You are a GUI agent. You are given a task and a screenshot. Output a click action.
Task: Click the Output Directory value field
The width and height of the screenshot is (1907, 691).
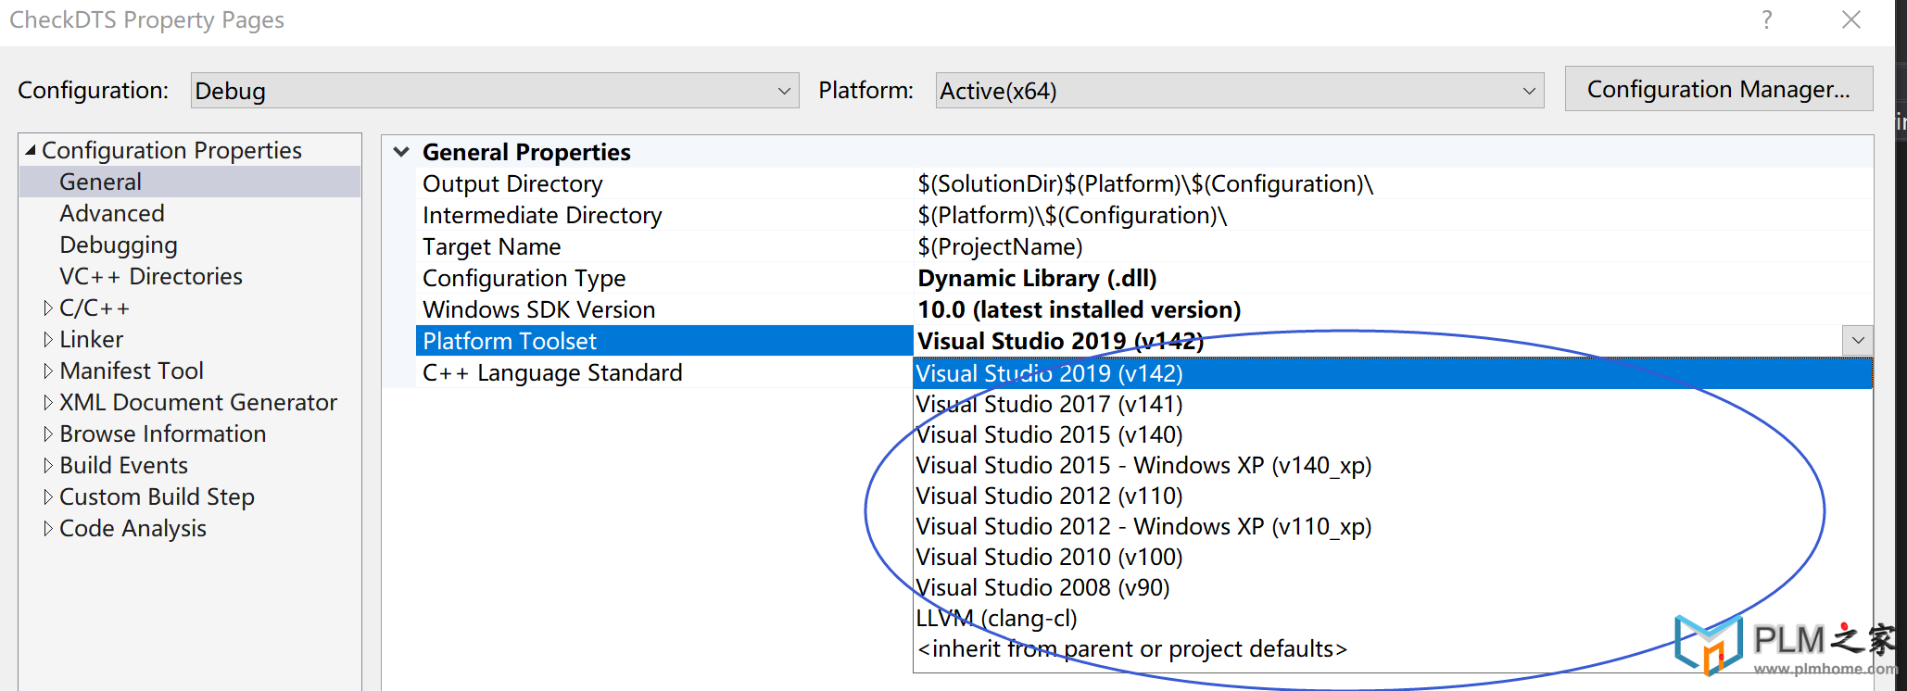pos(1393,183)
